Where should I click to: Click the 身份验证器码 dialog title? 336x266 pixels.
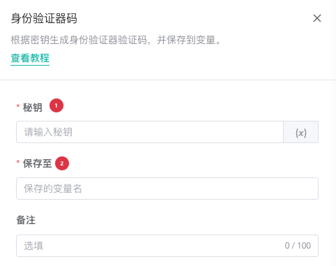pos(44,18)
